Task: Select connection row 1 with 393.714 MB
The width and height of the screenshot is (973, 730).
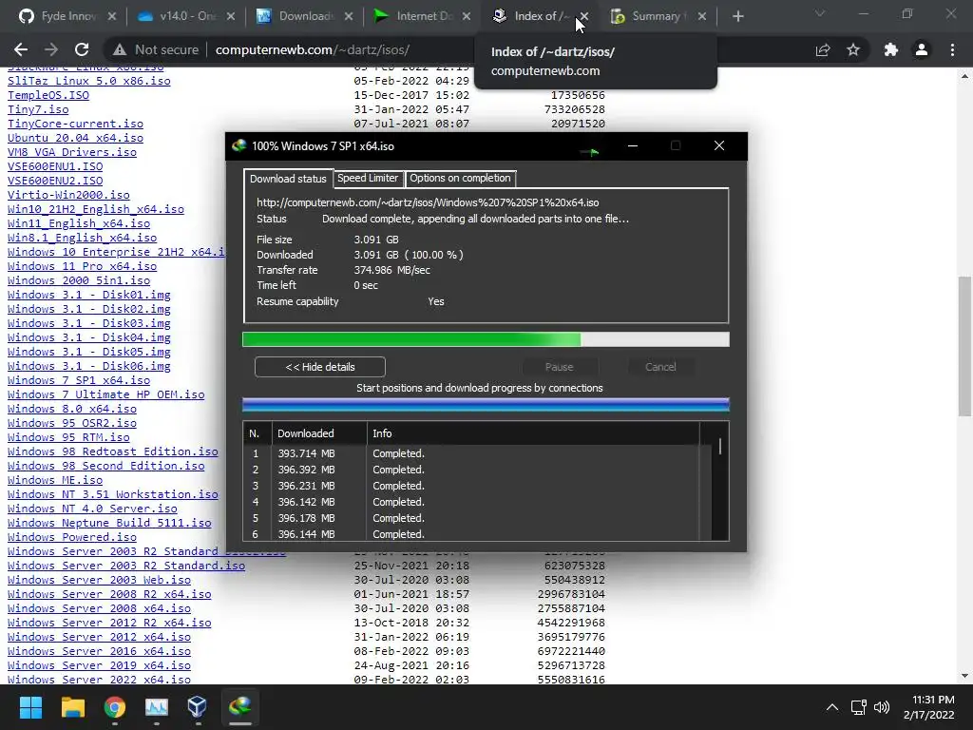Action: (471, 453)
